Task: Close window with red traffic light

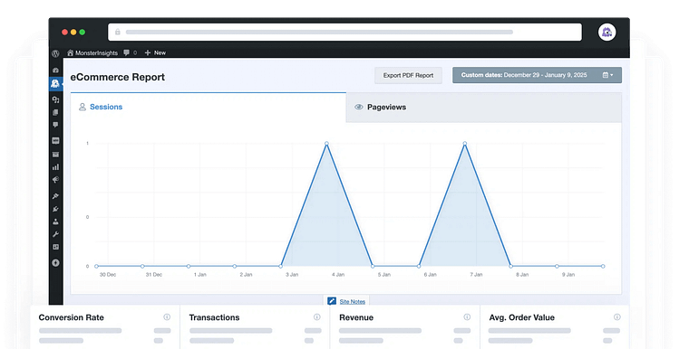Action: click(64, 32)
